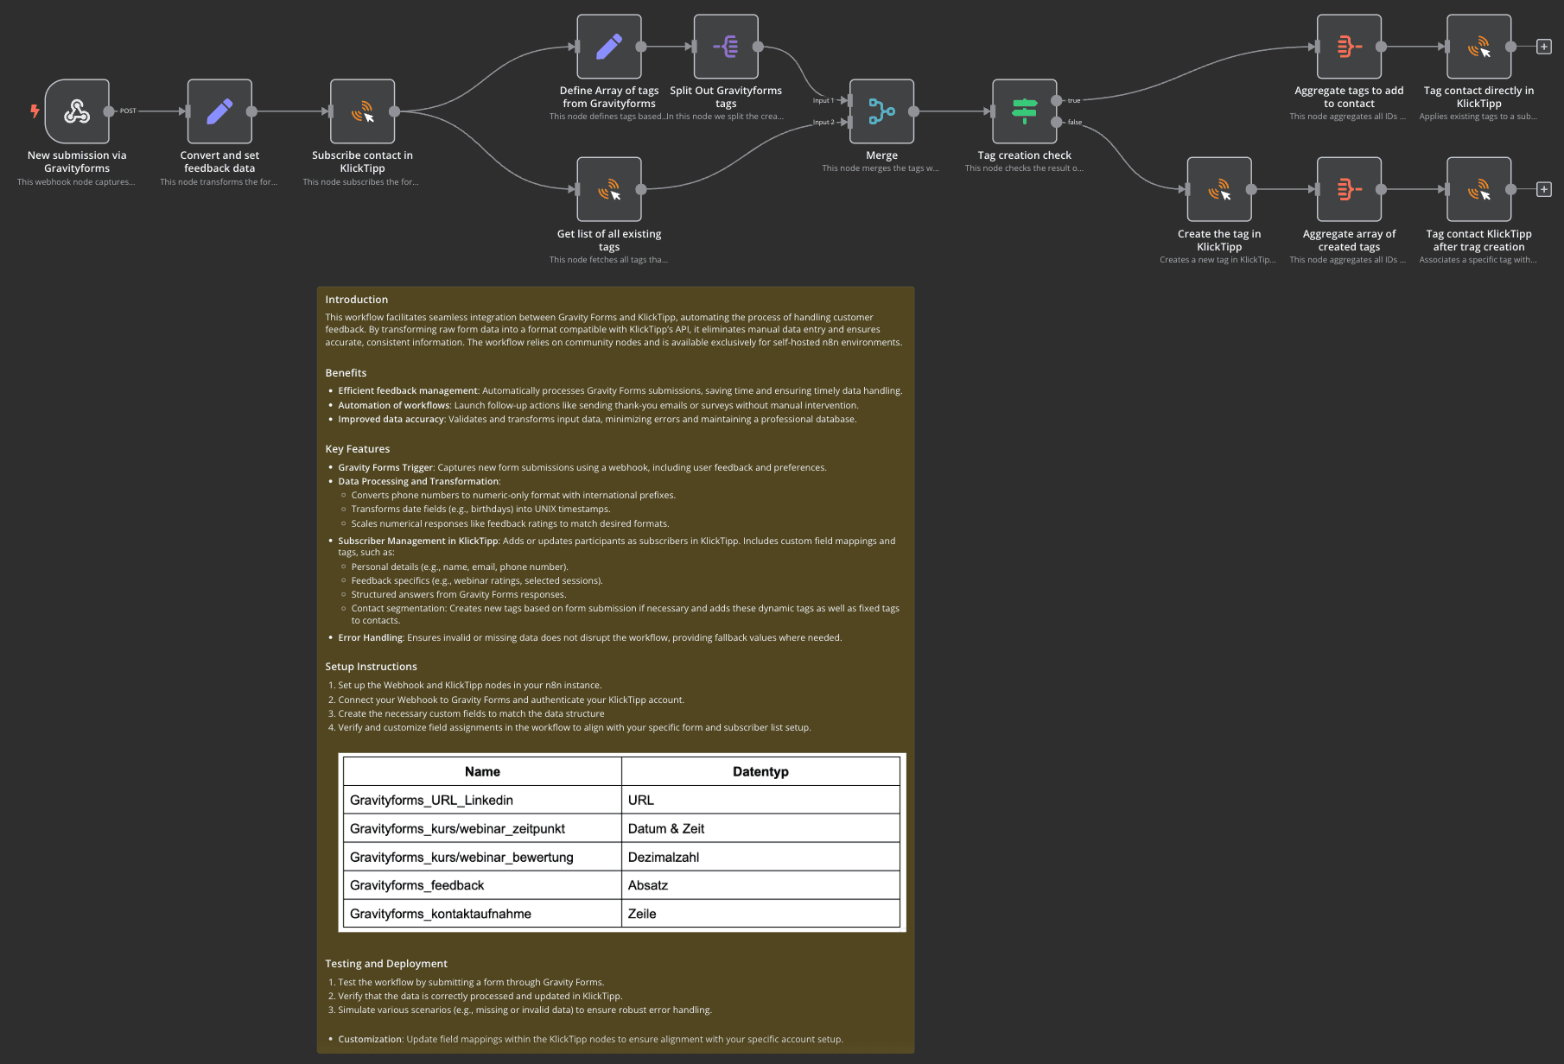Open the Convert and set feedback data node

pos(219,111)
